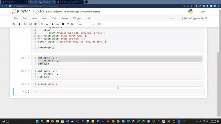
Task: Click the def sub(x, y) line
Action: pyautogui.click(x=47, y=71)
